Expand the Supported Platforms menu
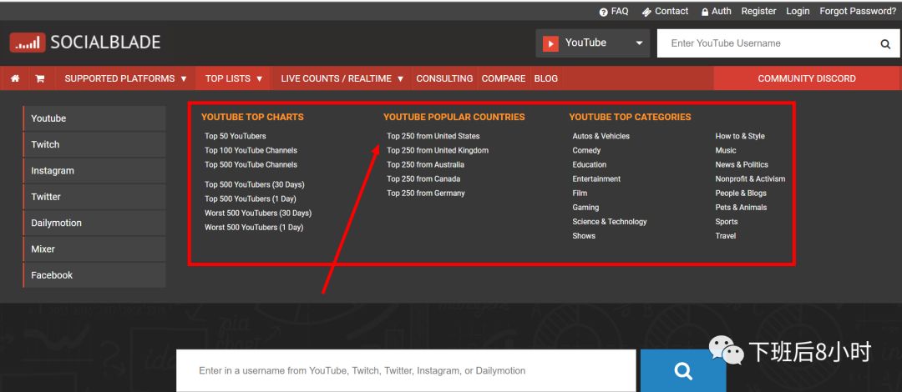The width and height of the screenshot is (902, 392). click(x=125, y=78)
